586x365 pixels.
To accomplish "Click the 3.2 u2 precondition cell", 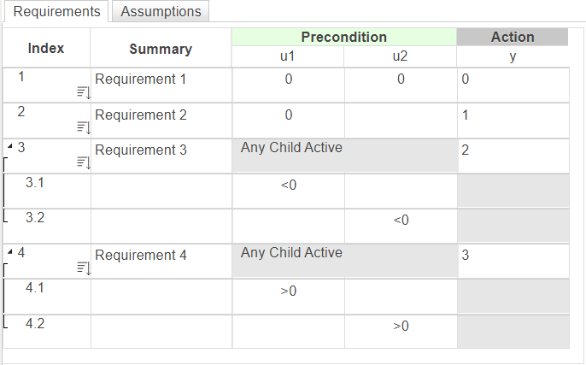I will tap(400, 226).
